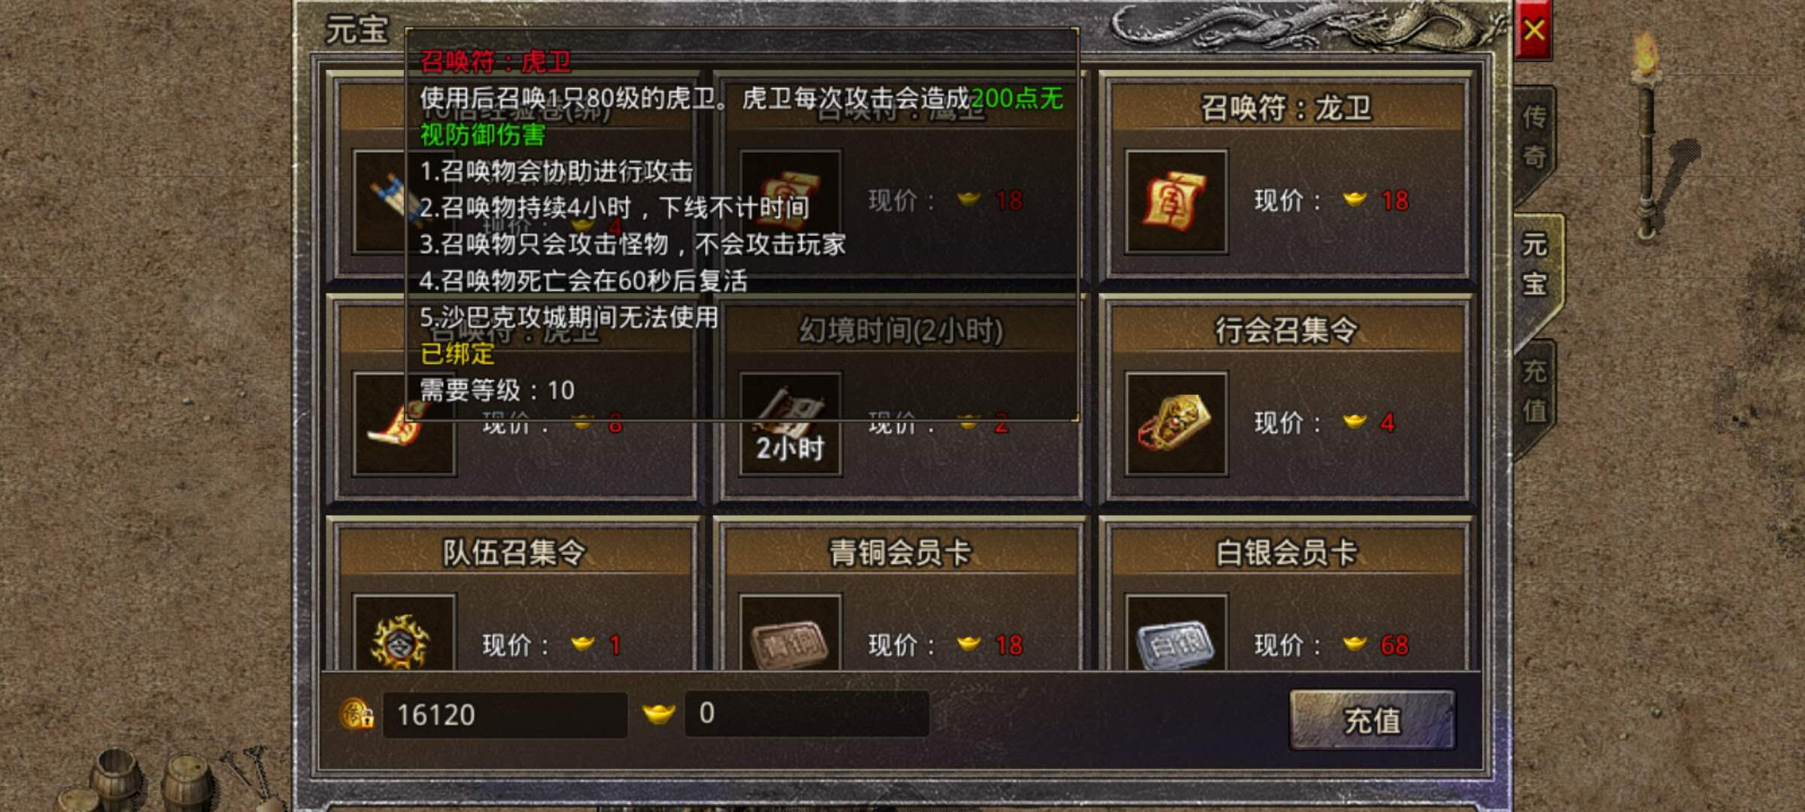Close the shop with red X
Image resolution: width=1805 pixels, height=812 pixels.
1533,30
